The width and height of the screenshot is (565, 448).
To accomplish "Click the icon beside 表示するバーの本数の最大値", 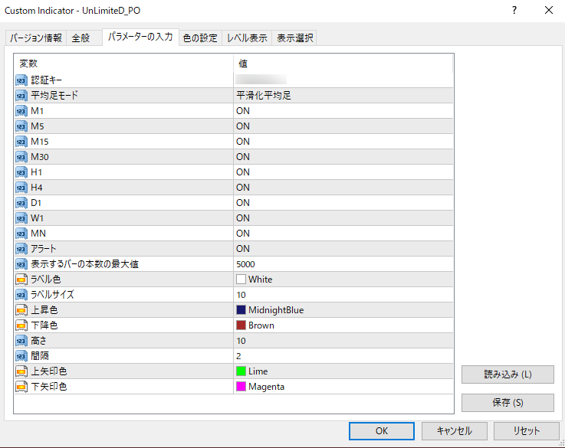I will [21, 264].
